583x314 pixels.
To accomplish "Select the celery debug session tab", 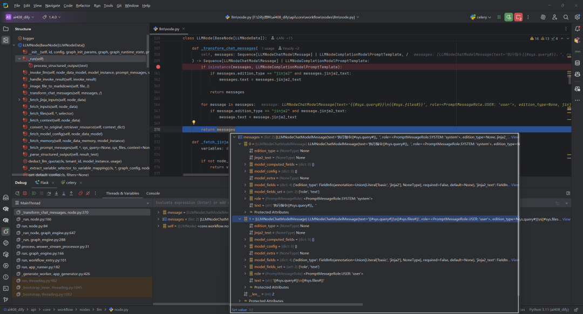I will 69,182.
